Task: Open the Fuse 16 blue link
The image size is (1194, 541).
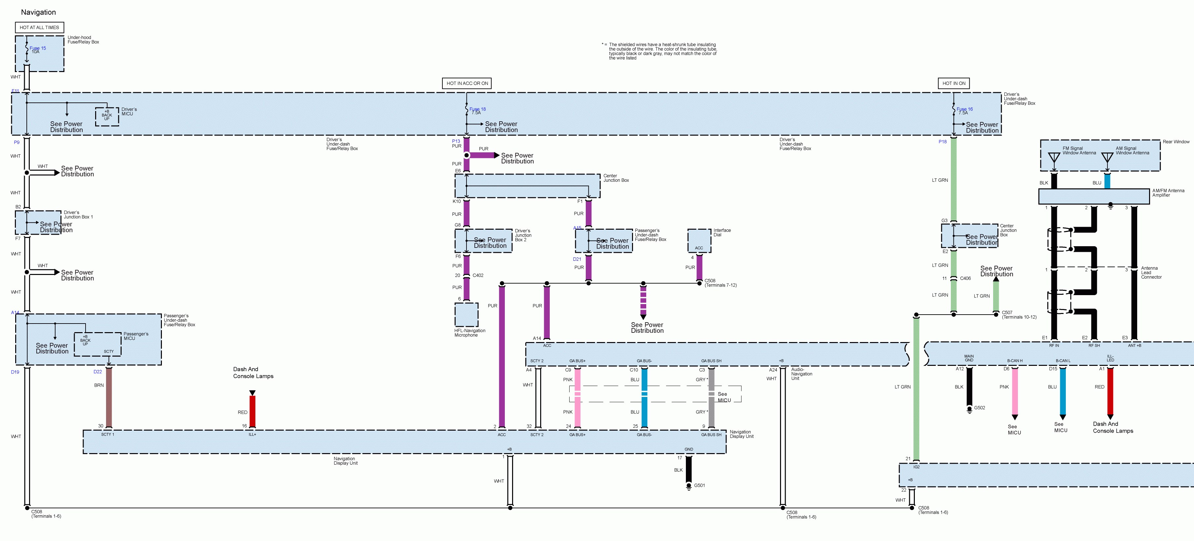Action: coord(965,109)
